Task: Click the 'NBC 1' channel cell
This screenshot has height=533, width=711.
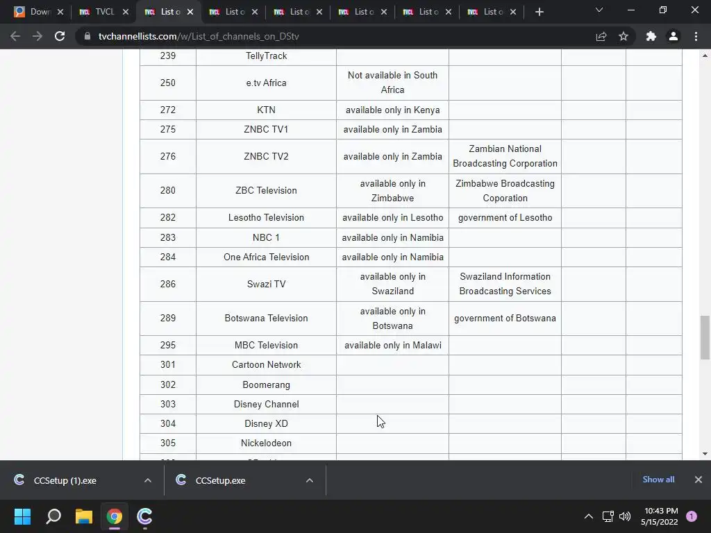Action: 266,237
